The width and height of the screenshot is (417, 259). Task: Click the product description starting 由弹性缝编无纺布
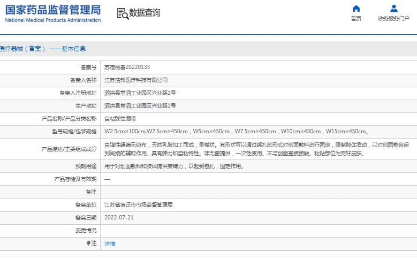256,149
